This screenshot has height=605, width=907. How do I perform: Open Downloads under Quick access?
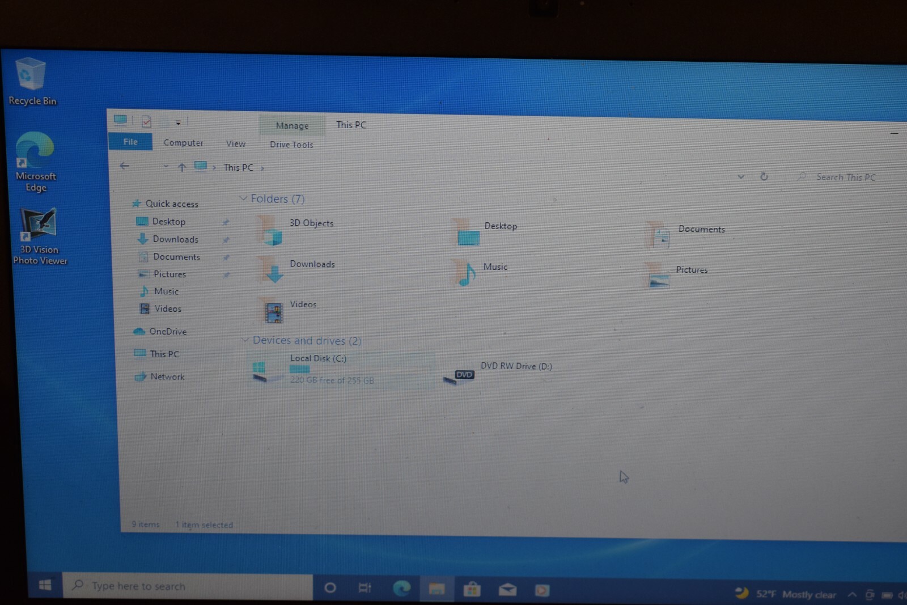point(175,239)
